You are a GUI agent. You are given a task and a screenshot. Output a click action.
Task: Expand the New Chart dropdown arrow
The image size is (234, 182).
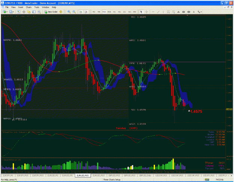click(7, 12)
